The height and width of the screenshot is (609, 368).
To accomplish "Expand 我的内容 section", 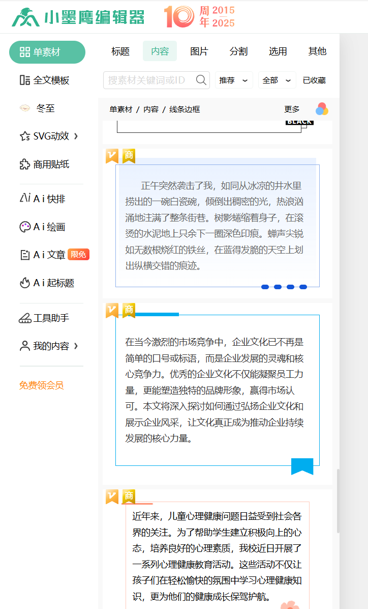I will point(76,346).
